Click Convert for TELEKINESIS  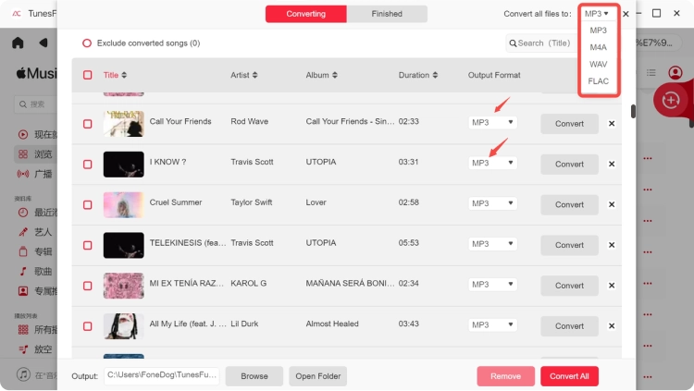point(569,245)
